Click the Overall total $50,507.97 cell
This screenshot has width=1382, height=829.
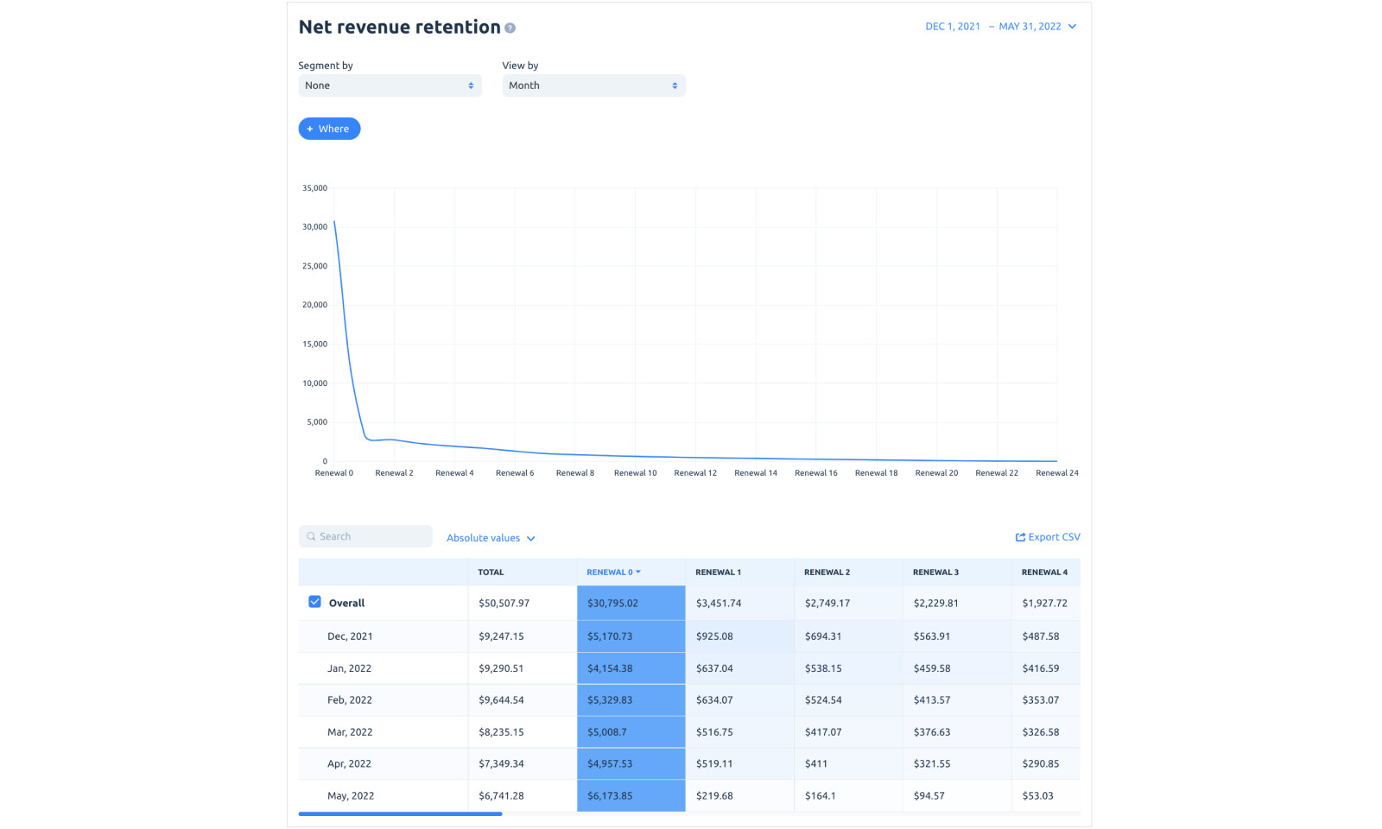(x=522, y=604)
